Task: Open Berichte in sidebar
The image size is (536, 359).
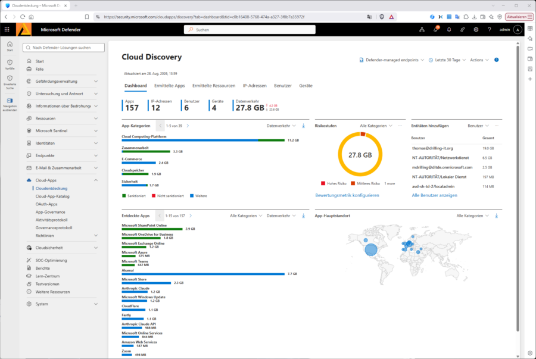Action: (42, 268)
